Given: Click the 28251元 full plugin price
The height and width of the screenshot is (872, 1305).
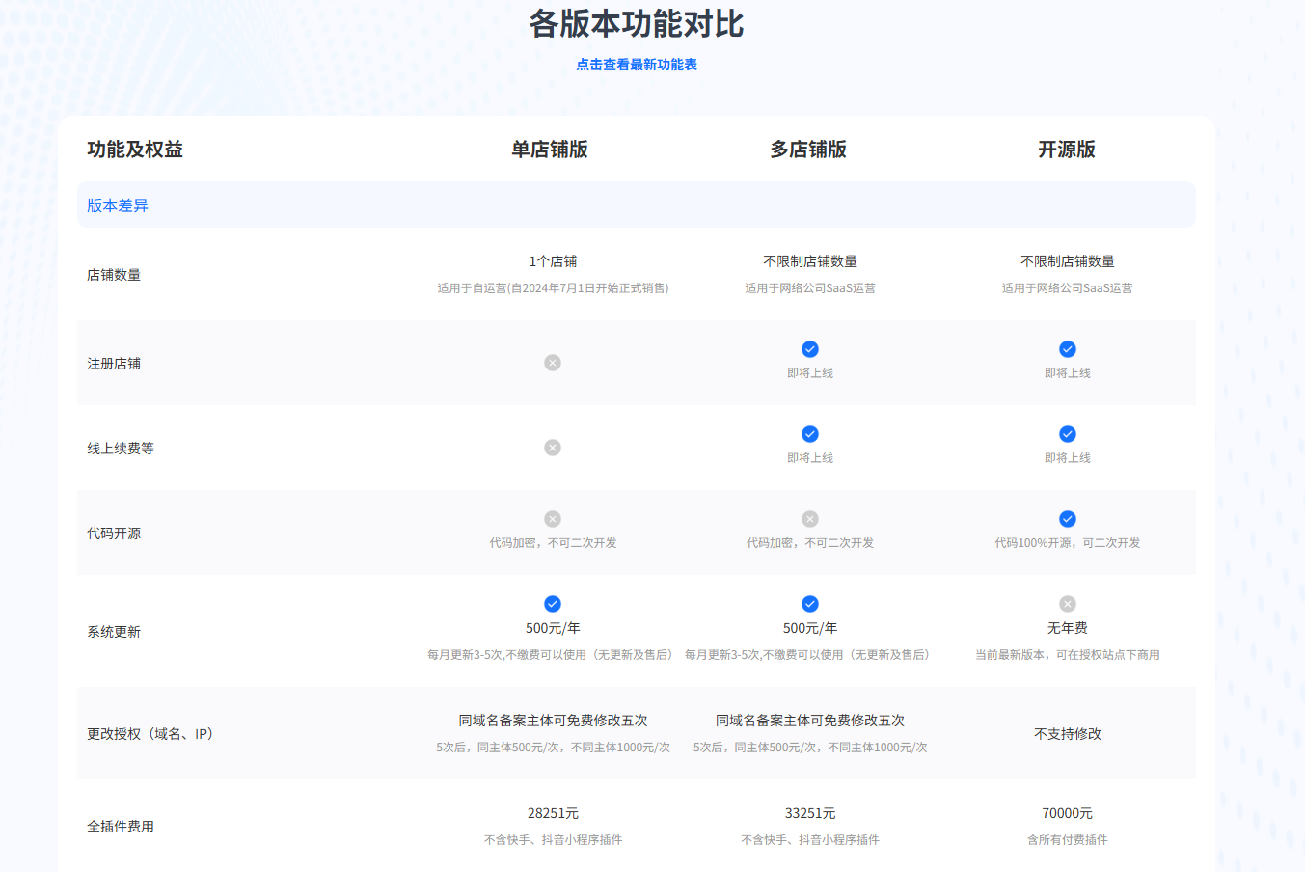Looking at the screenshot, I should click(553, 813).
